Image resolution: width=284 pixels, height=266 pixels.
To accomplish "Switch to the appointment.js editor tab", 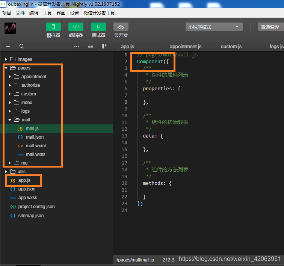I will pyautogui.click(x=186, y=47).
